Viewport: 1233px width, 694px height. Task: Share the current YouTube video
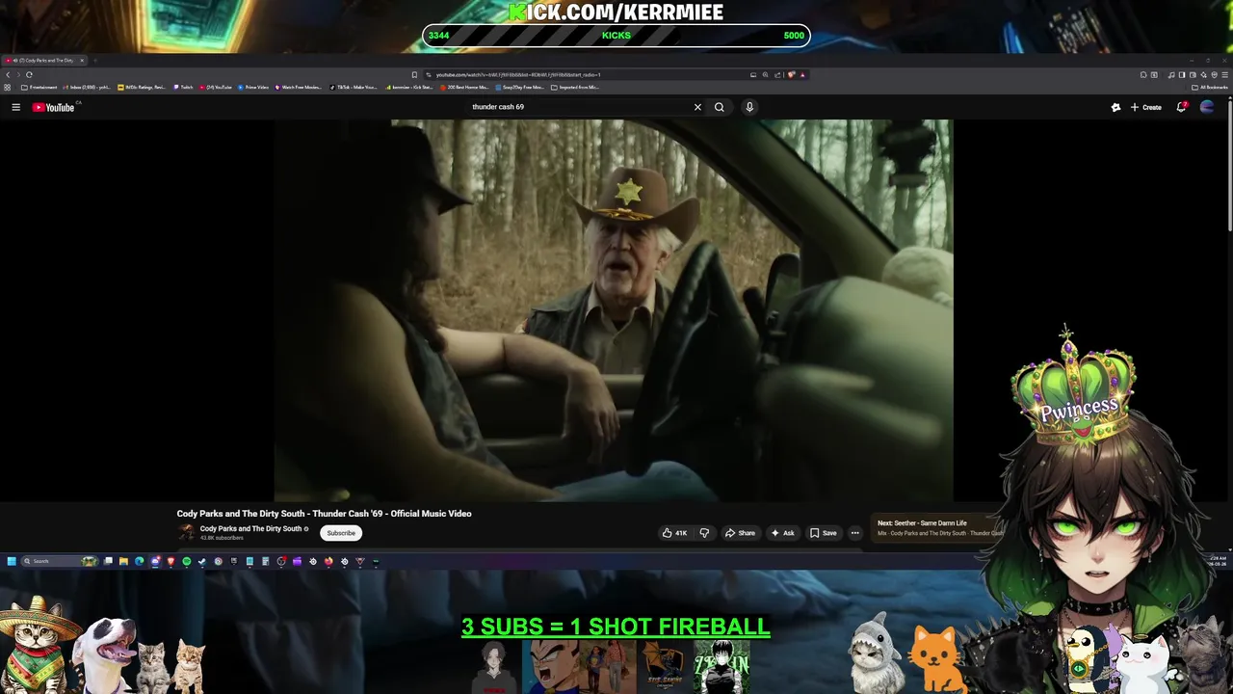[x=740, y=533]
